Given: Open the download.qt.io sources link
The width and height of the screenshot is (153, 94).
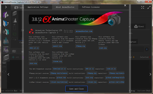Looking at the screenshot, I should pyautogui.click(x=59, y=69).
